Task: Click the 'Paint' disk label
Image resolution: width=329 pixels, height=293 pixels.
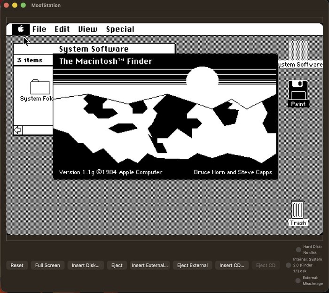Action: coord(298,104)
